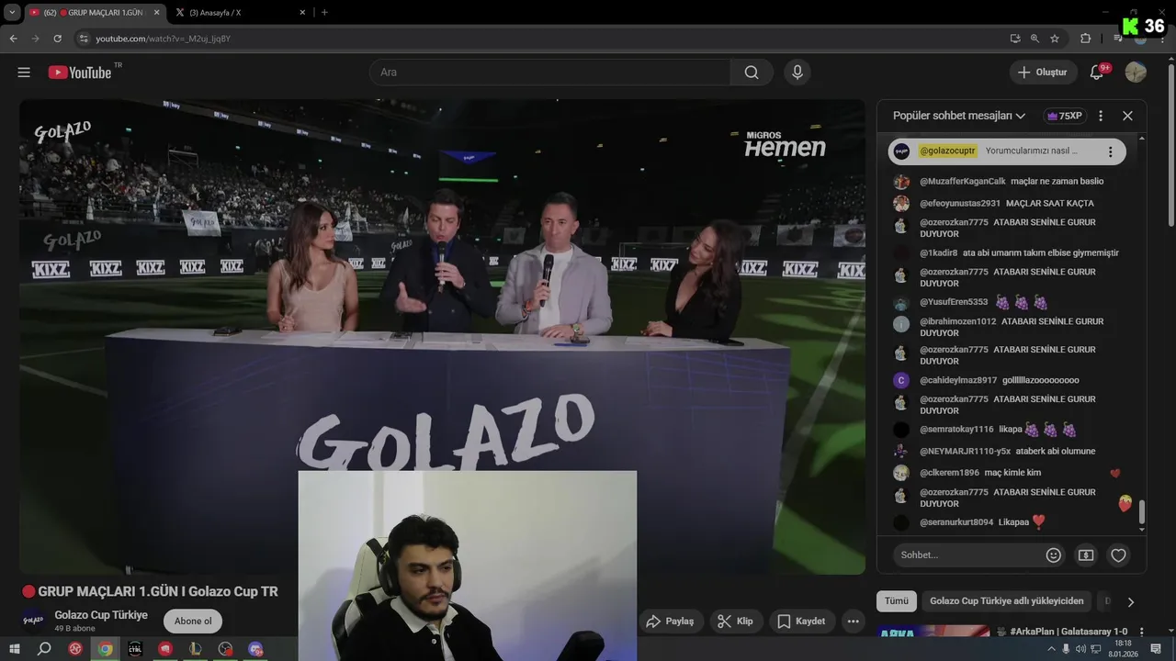
Task: Open the Golazo channel avatar below video
Action: [x=33, y=621]
